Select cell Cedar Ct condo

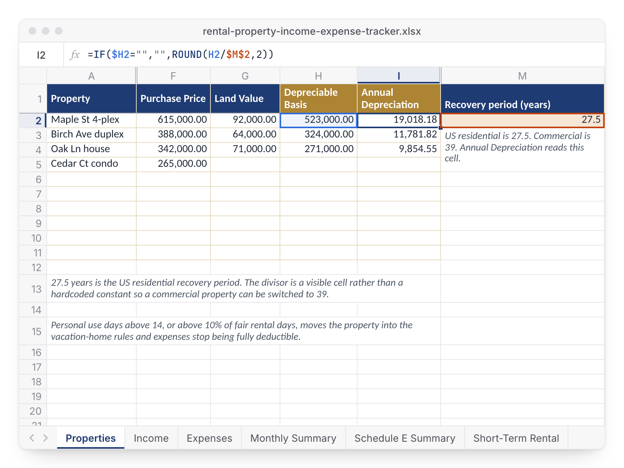click(92, 164)
